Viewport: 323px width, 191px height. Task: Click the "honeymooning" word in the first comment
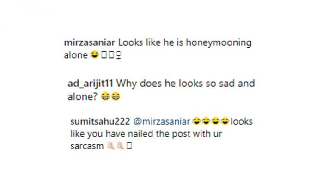coord(219,43)
